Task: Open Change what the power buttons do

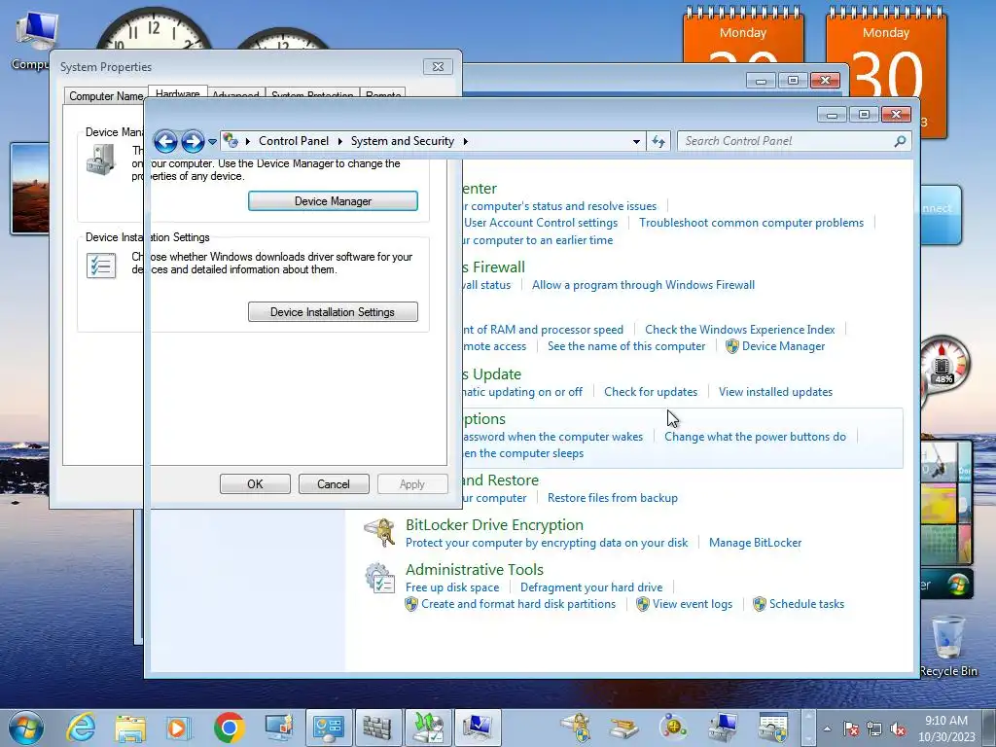Action: point(755,437)
